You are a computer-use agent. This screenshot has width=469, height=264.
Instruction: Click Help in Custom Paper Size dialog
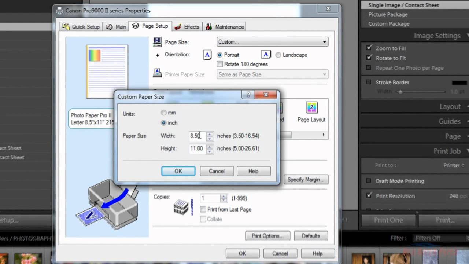coord(254,171)
